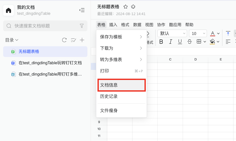The width and height of the screenshot is (236, 141).
Task: Open 在test_dingdingTable玩转钉钉文档 document
Action: 45,63
